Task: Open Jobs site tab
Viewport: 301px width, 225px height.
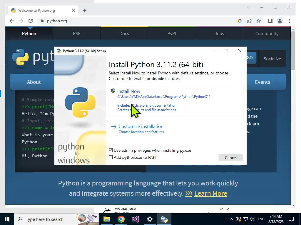Action: 219,33
